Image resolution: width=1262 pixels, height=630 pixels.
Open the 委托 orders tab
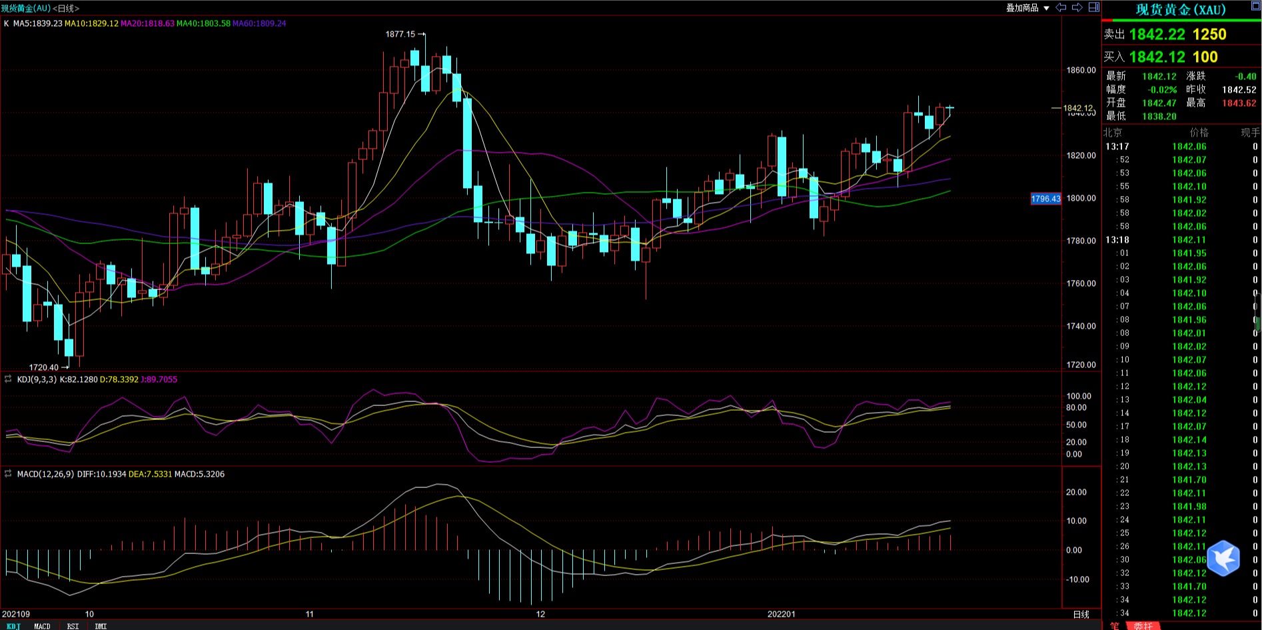point(1143,626)
